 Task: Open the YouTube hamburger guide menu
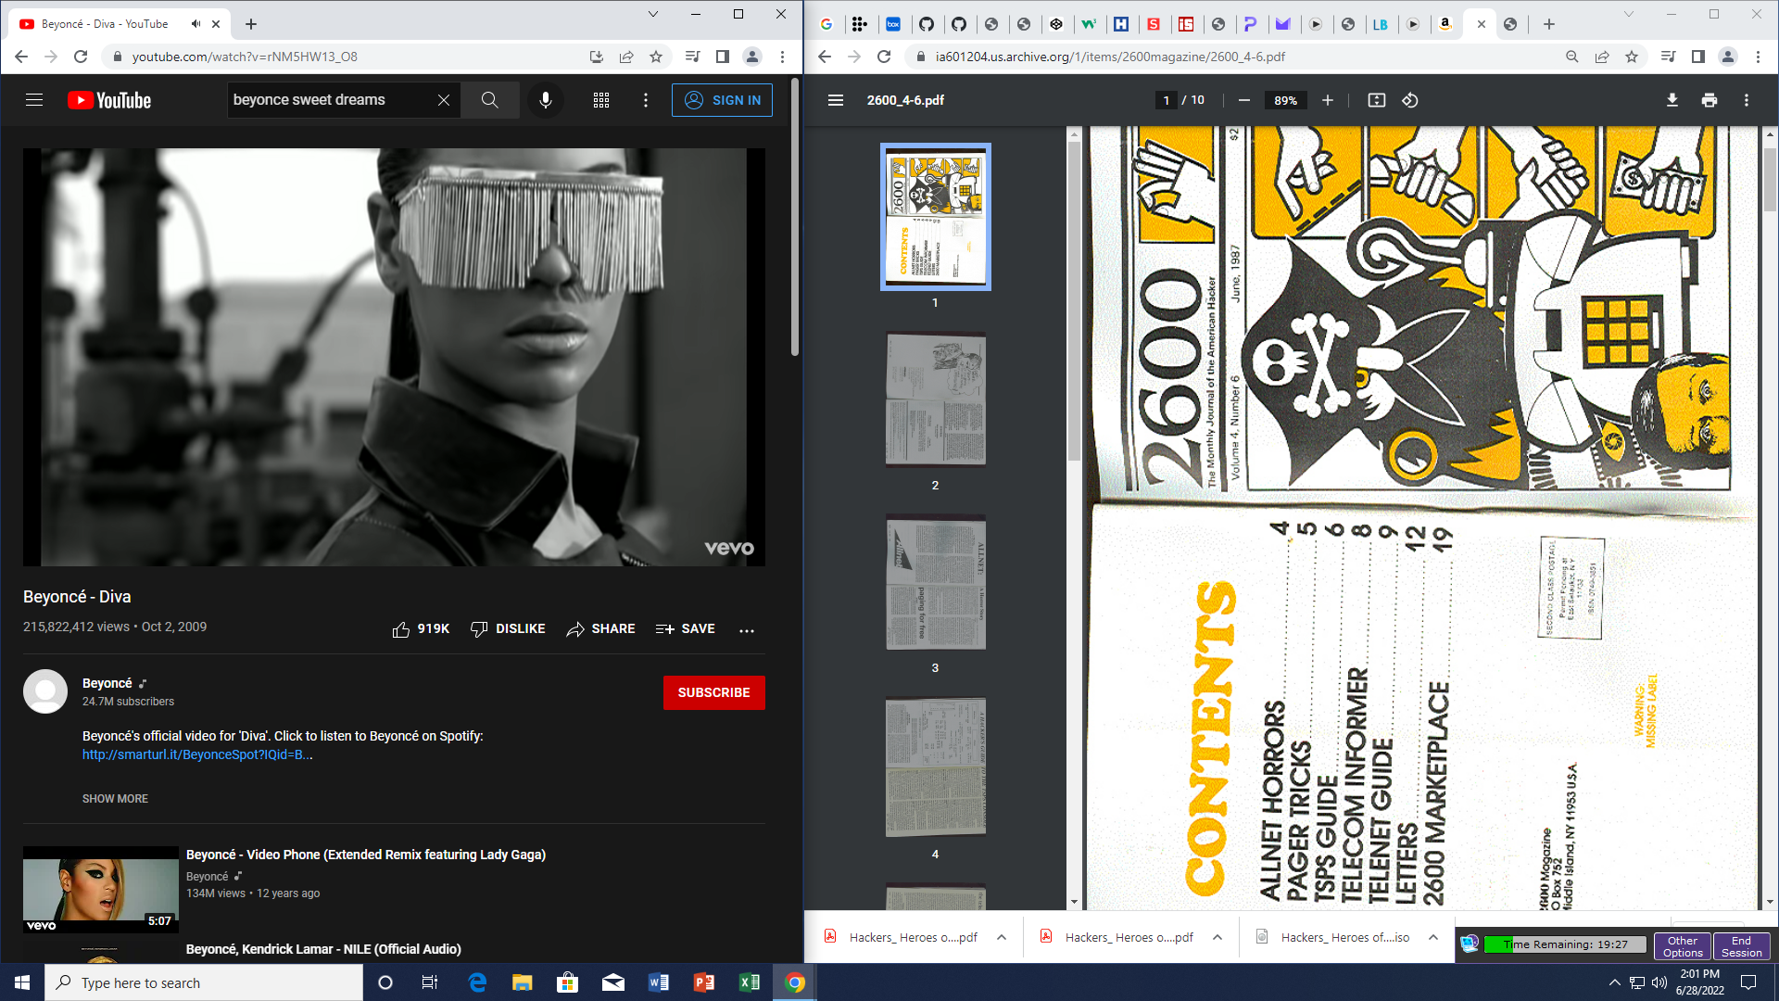[x=34, y=100]
